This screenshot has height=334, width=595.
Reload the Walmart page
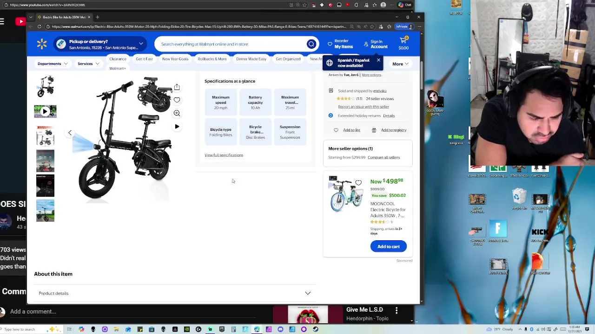(x=40, y=26)
